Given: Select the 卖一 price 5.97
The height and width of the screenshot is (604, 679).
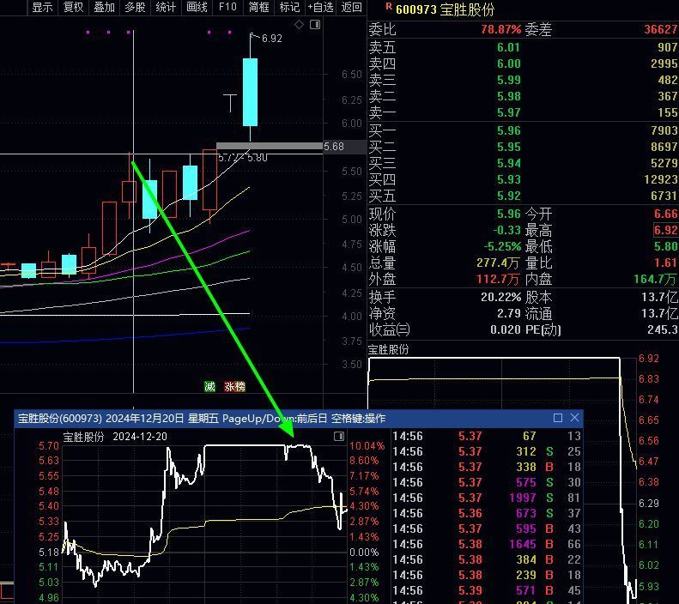Looking at the screenshot, I should coord(508,112).
